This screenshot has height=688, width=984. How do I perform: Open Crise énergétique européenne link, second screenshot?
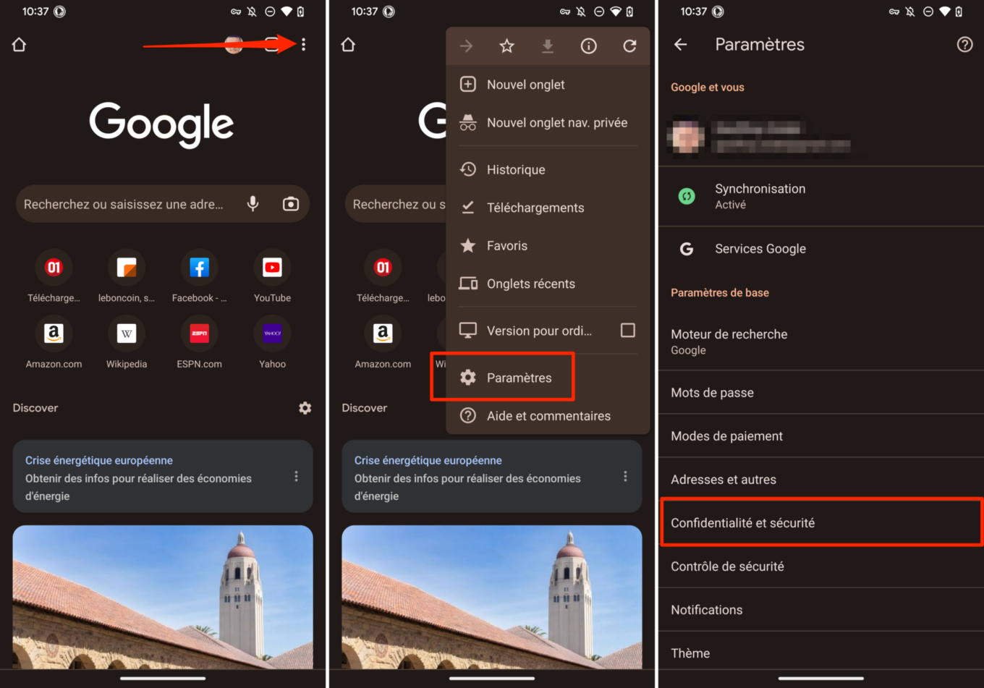[428, 460]
